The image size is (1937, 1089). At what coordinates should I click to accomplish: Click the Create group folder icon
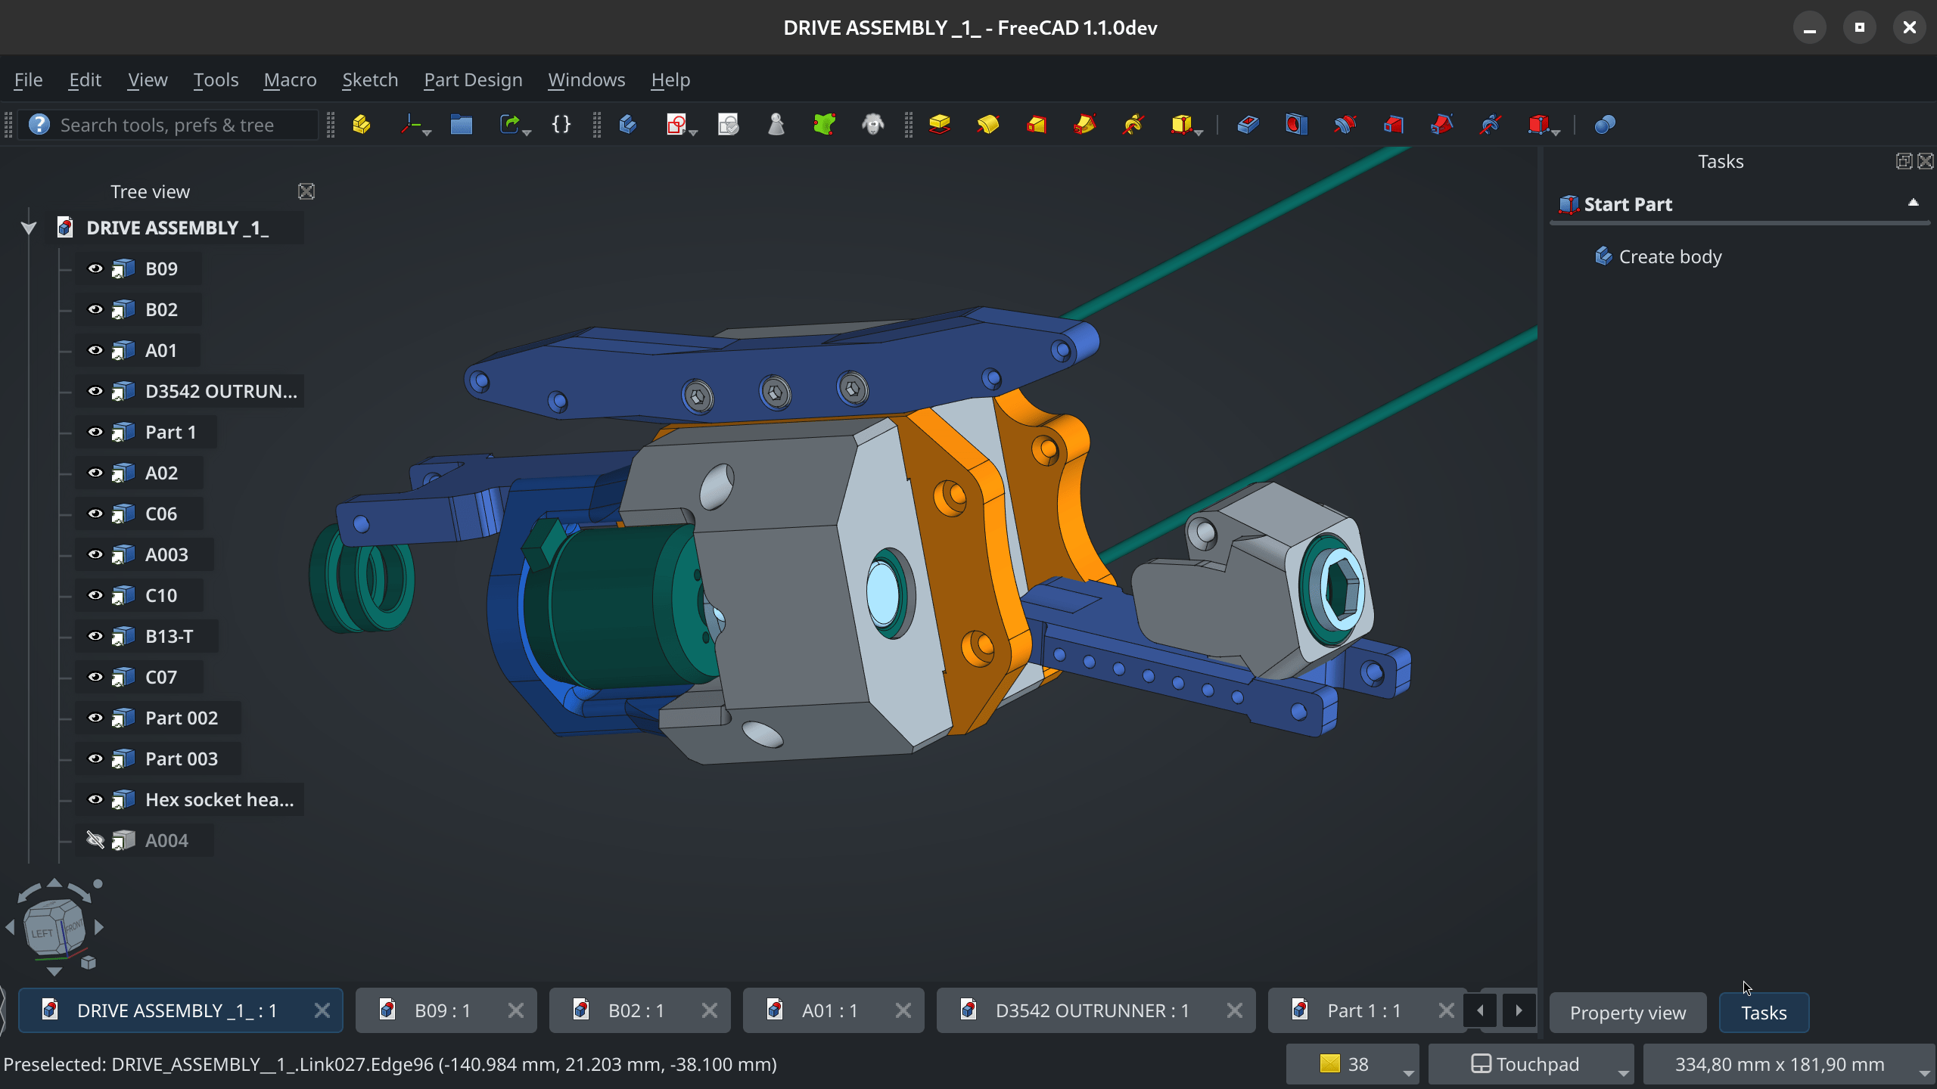[461, 124]
